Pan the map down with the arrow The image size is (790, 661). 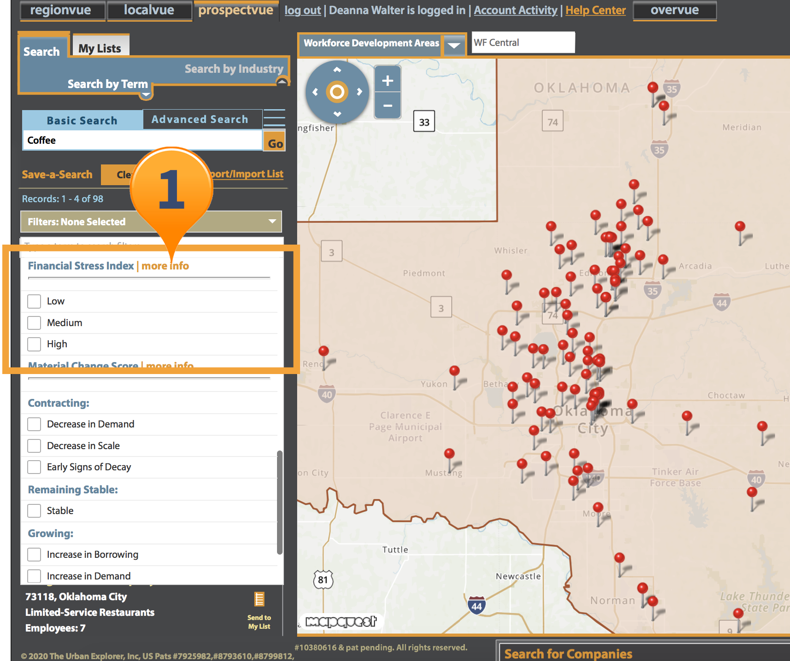pyautogui.click(x=337, y=114)
